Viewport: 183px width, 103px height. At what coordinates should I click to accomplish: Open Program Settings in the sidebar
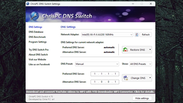(x=37, y=42)
